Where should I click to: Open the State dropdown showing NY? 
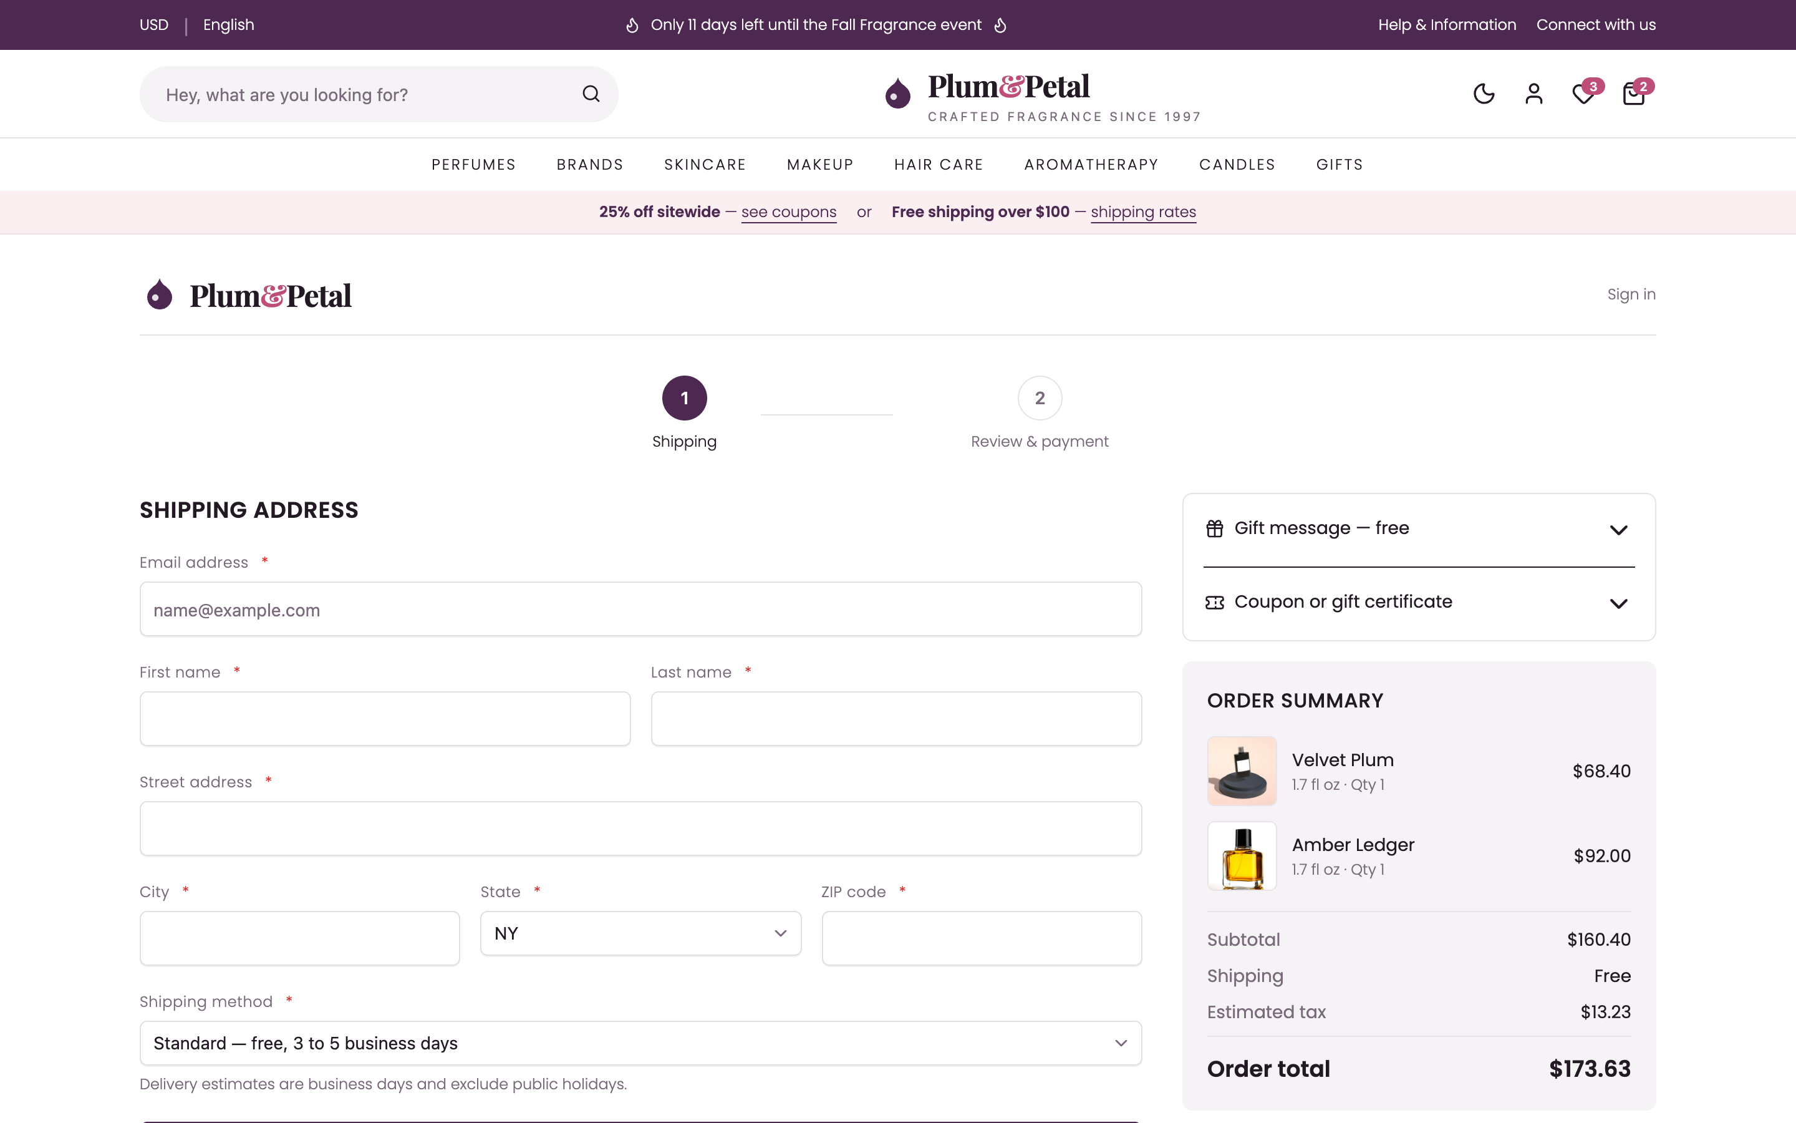[x=640, y=933]
